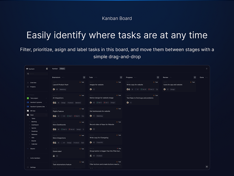Click the green Test project icon
Image resolution: width=234 pixels, height=176 pixels.
[28, 98]
